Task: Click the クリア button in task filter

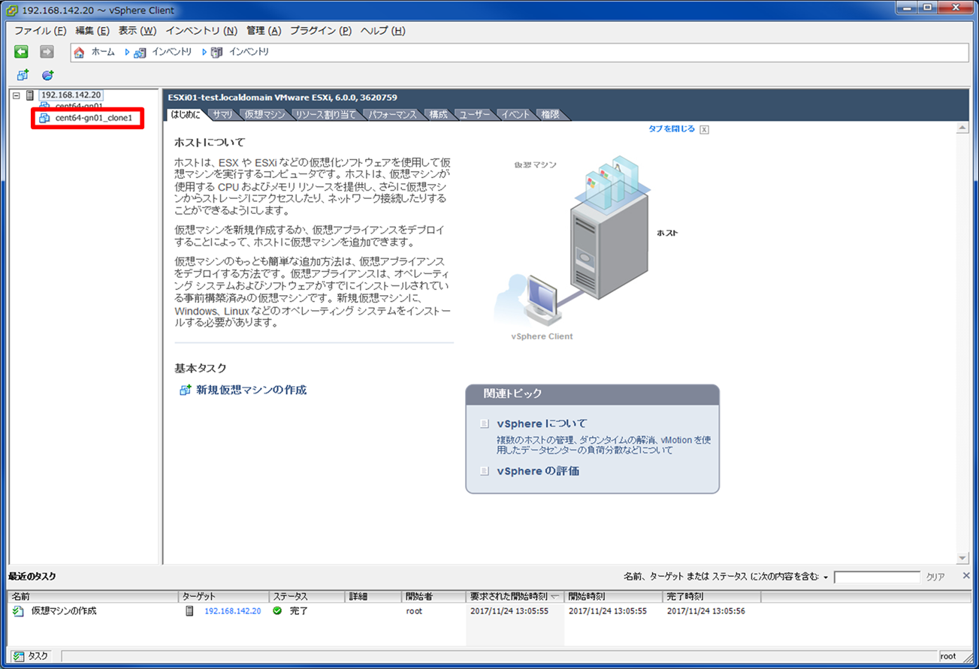Action: 935,577
